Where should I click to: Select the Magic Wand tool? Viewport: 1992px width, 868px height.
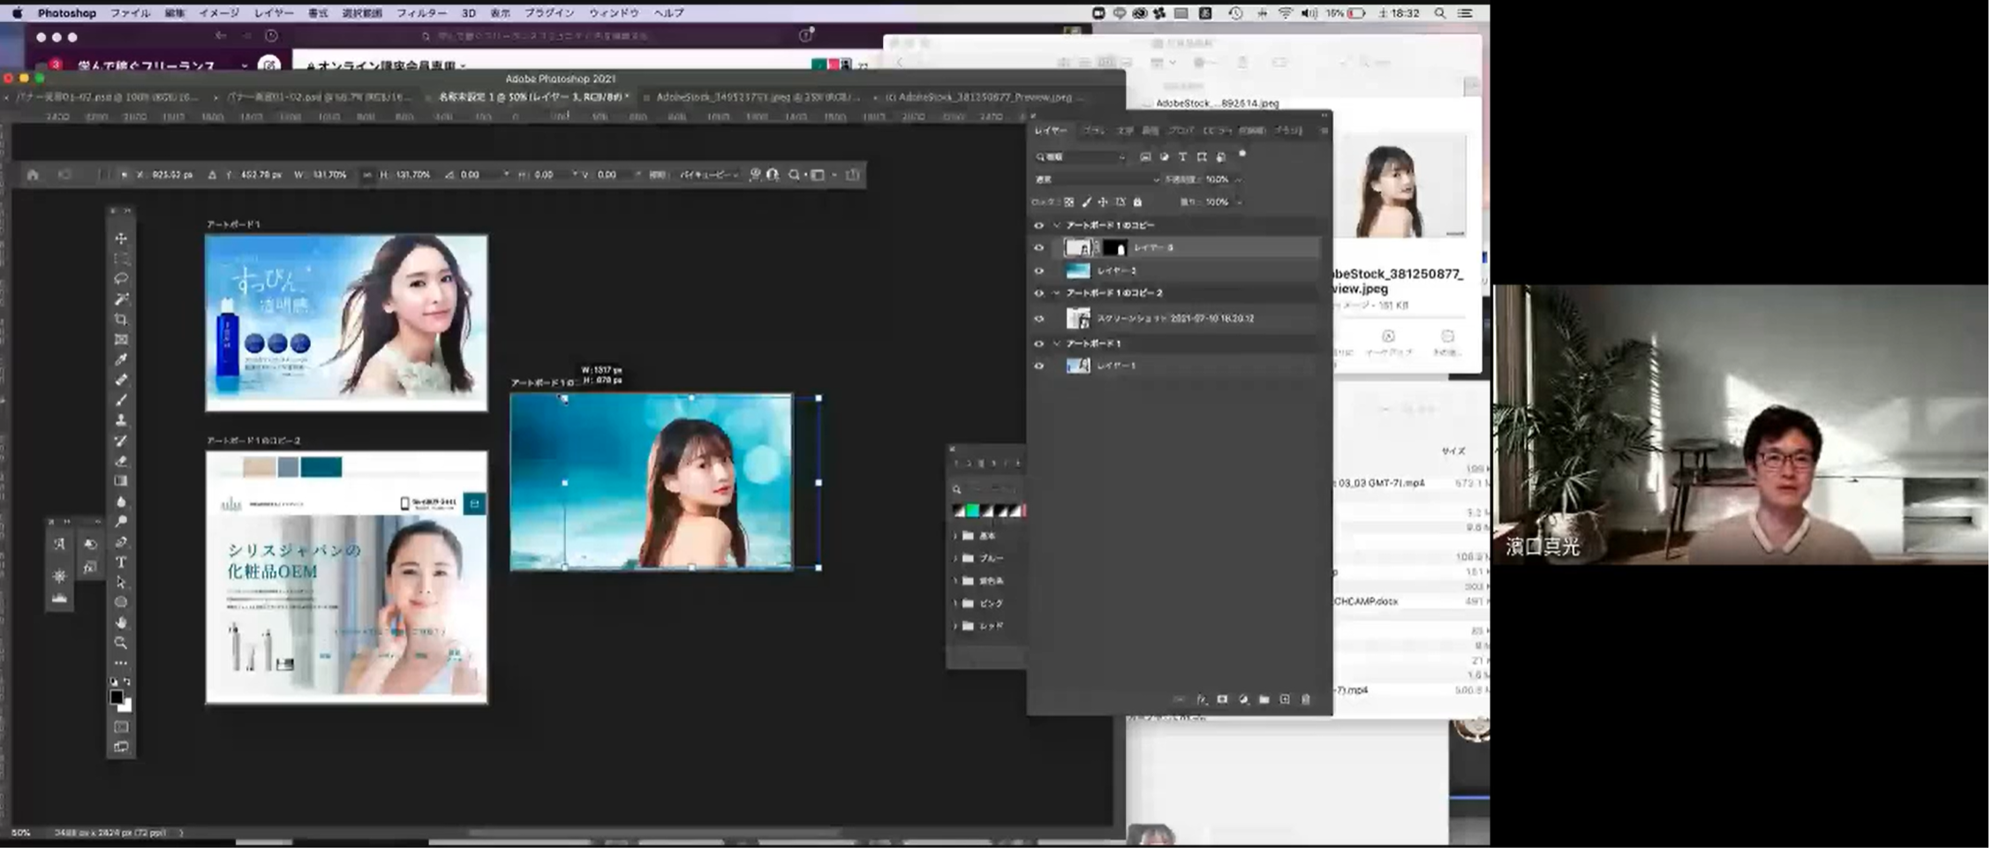[x=121, y=299]
